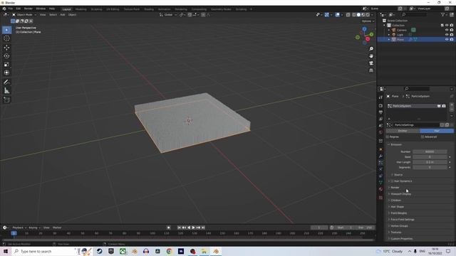456x256 pixels.
Task: Open the Edit menu
Action: click(x=19, y=9)
